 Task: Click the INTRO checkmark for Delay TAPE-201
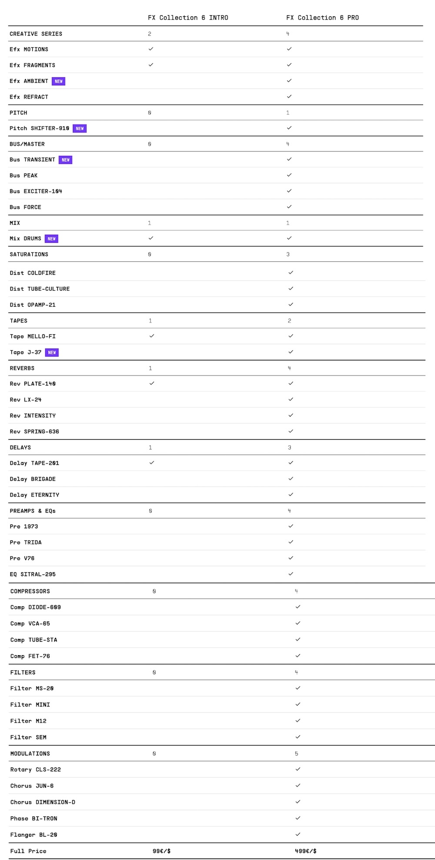[152, 463]
